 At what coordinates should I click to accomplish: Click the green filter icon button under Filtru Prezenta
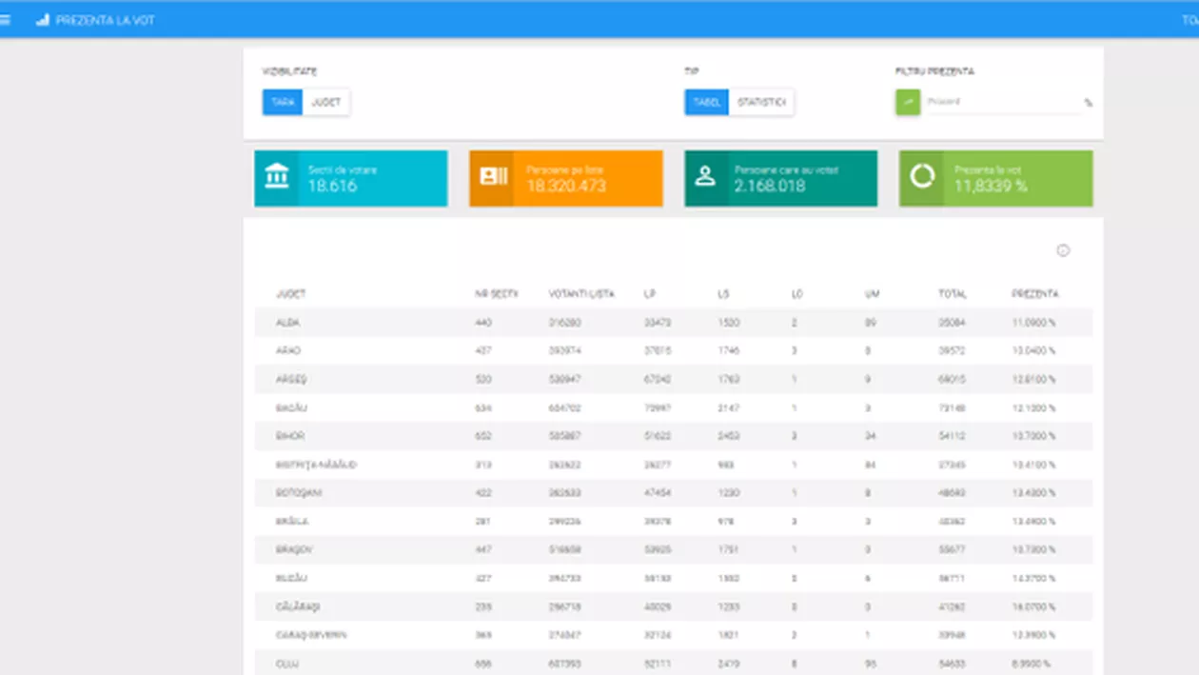pyautogui.click(x=908, y=102)
